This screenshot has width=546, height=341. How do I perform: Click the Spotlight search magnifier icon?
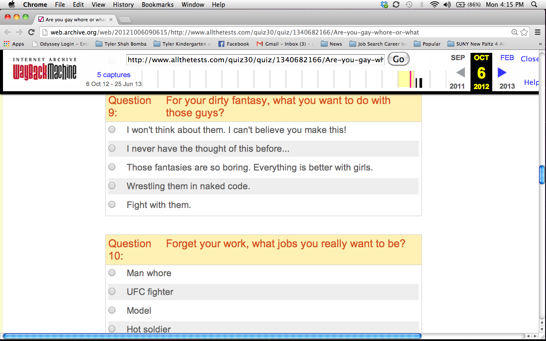[x=534, y=5]
